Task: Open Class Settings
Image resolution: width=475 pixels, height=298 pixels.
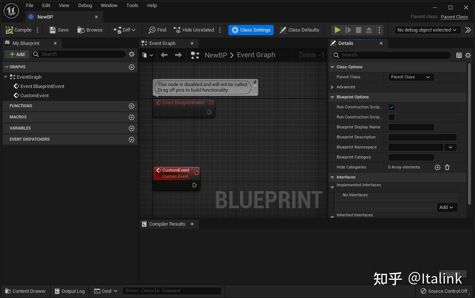Action: point(251,30)
